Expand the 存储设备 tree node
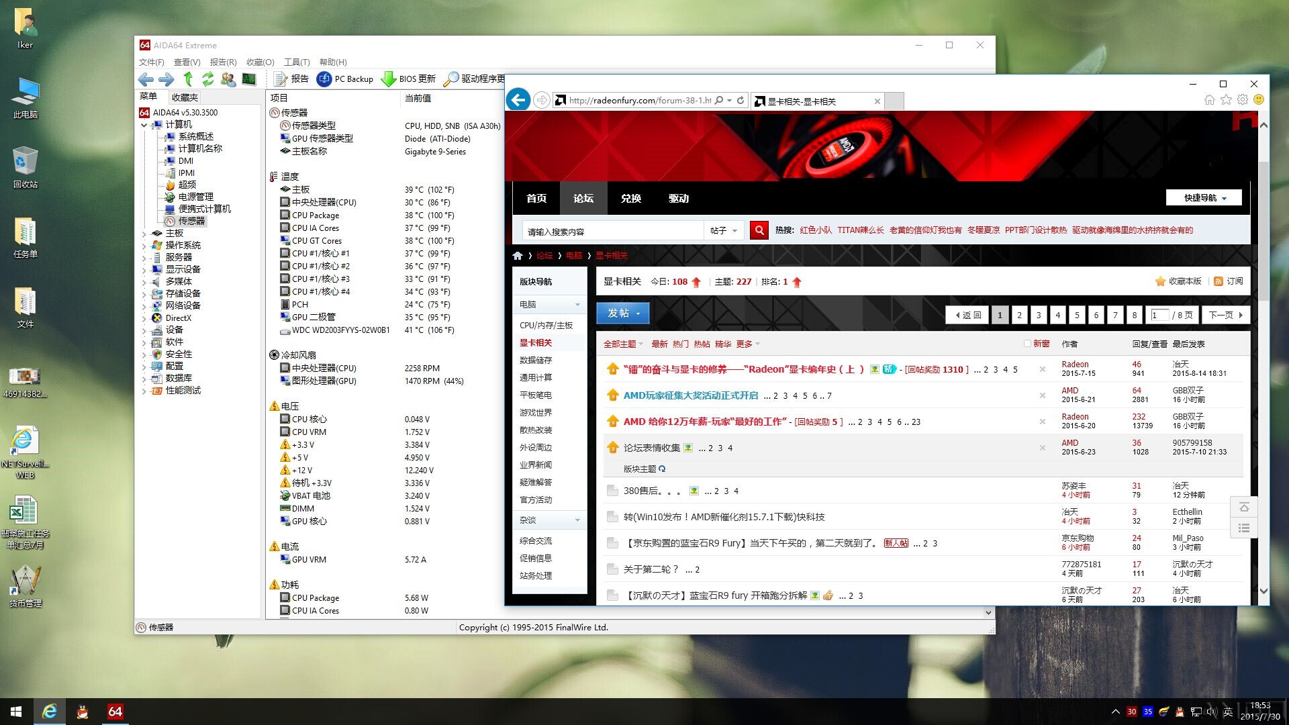 tap(144, 294)
